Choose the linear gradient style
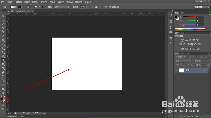Image resolution: width=211 pixels, height=118 pixels. click(x=28, y=7)
